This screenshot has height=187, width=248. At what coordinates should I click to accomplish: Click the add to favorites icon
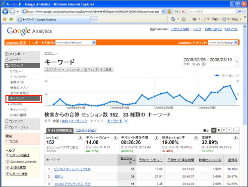(11, 19)
